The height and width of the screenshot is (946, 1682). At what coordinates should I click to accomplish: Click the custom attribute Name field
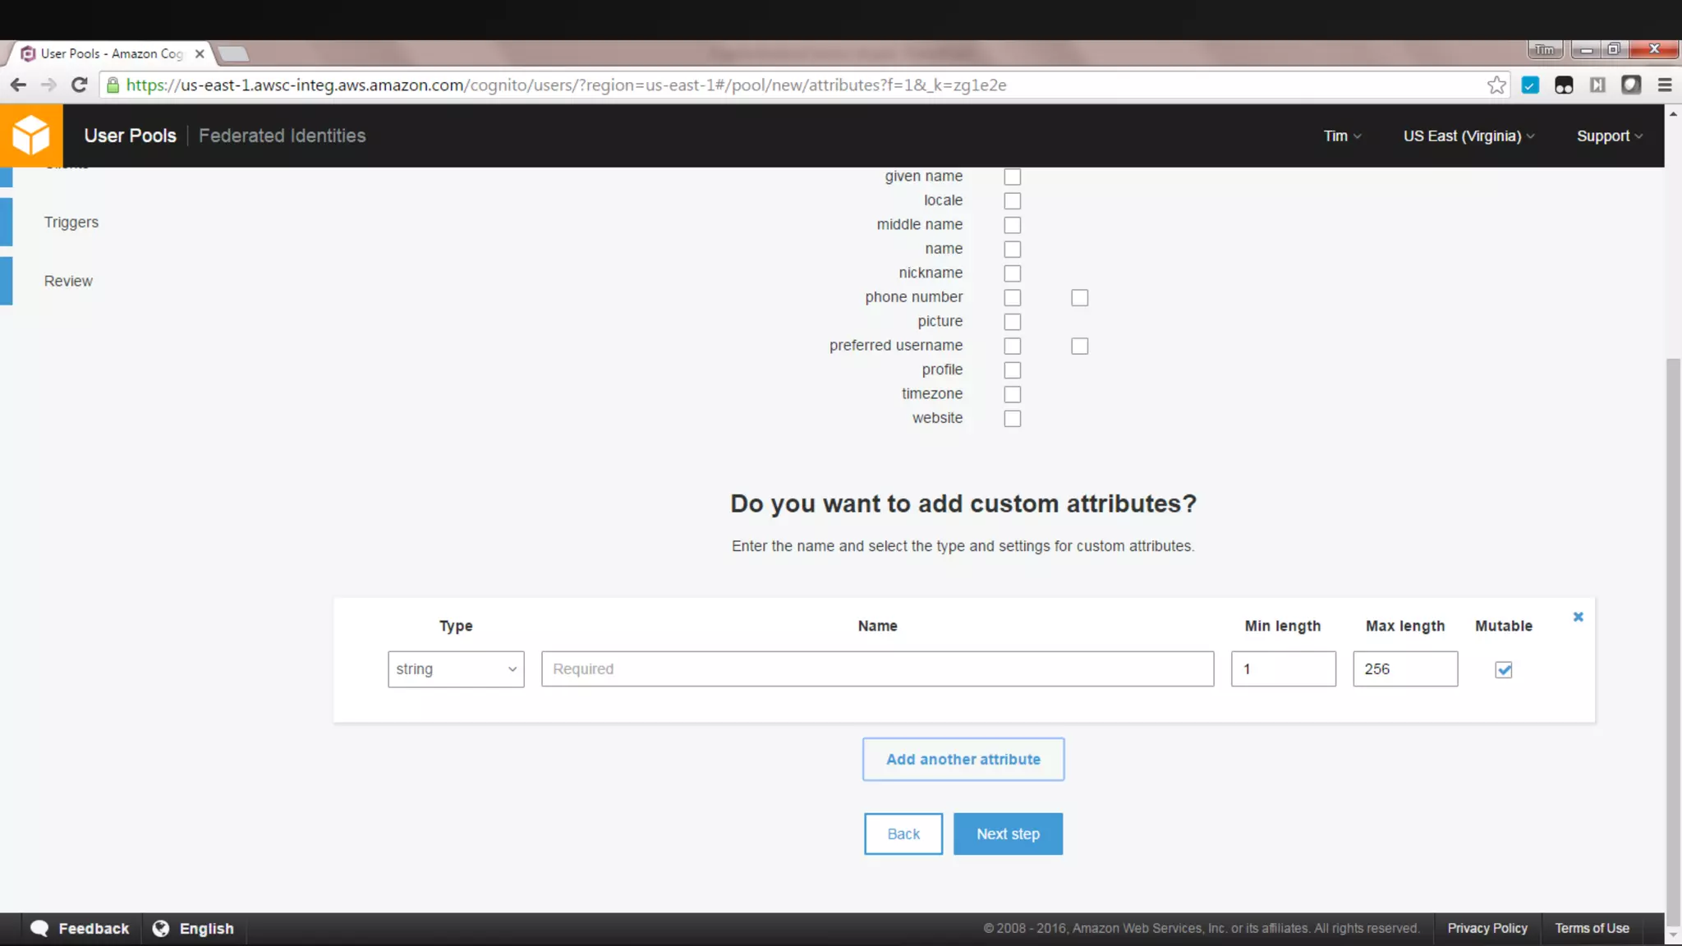877,669
